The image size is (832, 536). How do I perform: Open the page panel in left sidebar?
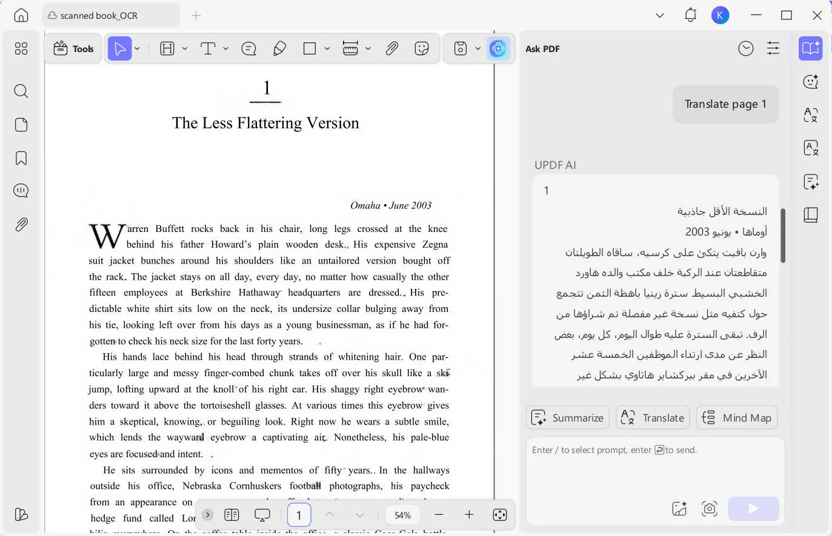click(x=21, y=125)
